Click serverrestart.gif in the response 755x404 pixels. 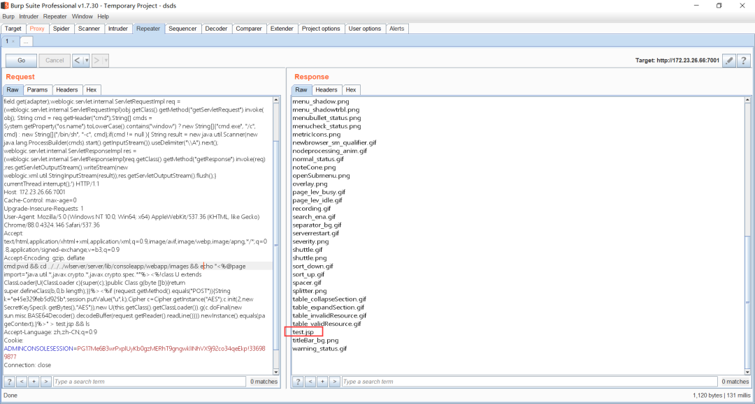pyautogui.click(x=316, y=233)
